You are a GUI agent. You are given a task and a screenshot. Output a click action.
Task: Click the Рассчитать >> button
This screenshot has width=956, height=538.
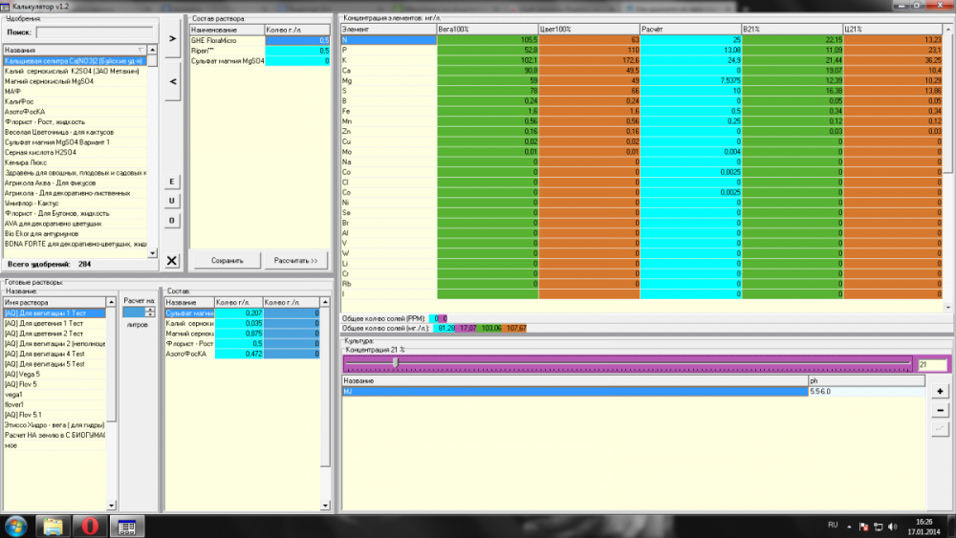(295, 260)
